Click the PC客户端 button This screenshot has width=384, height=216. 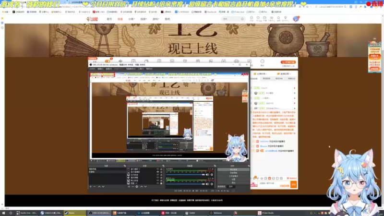click(x=288, y=62)
